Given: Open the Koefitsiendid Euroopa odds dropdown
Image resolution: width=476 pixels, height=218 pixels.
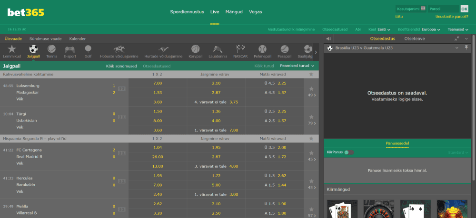Looking at the screenshot, I should coord(419,29).
